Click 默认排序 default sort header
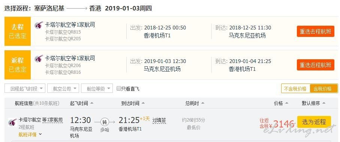 click(313, 103)
